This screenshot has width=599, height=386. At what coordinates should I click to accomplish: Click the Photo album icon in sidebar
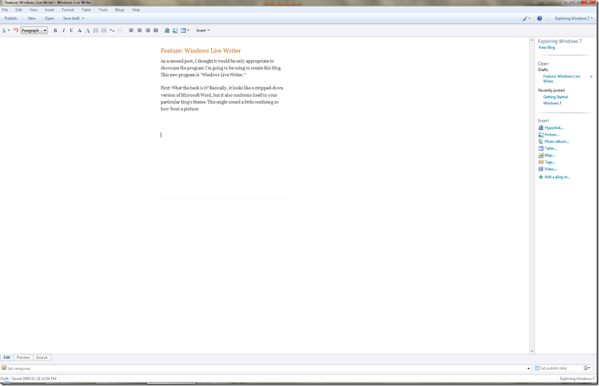pos(541,142)
